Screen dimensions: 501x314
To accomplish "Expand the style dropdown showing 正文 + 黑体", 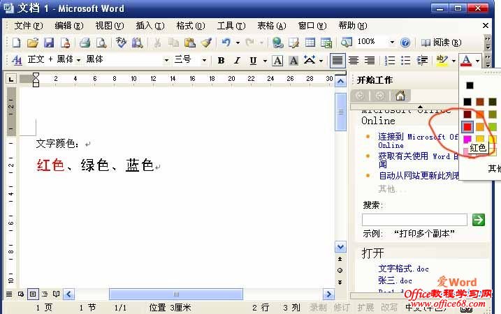I will 78,60.
